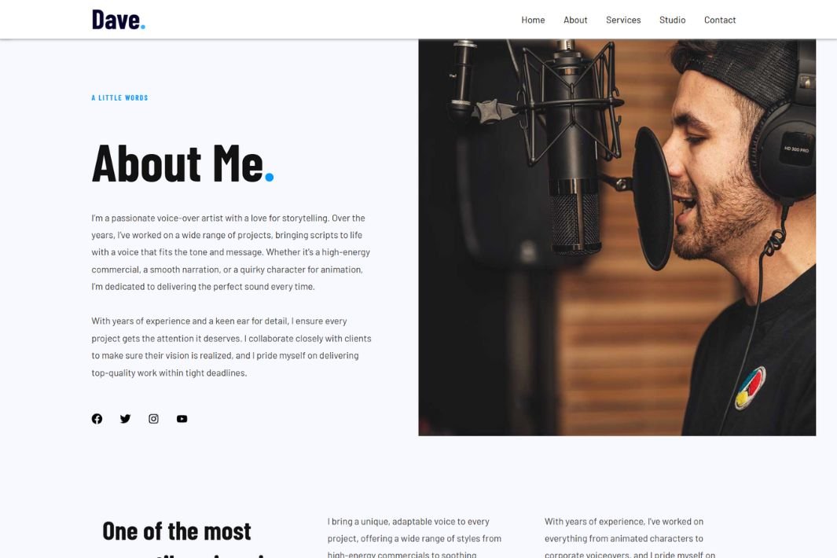837x558 pixels.
Task: Select Contact in the top navigation
Action: click(720, 20)
